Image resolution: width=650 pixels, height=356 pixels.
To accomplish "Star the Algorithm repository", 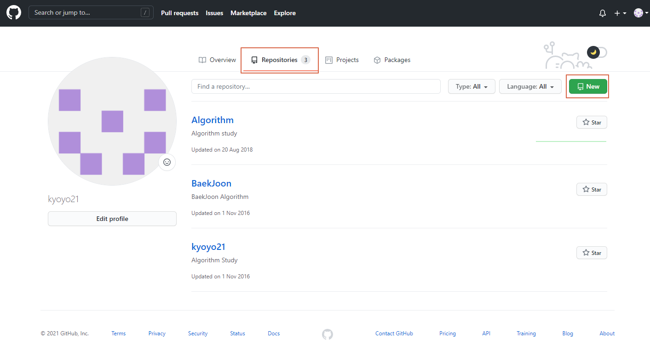I will (592, 122).
